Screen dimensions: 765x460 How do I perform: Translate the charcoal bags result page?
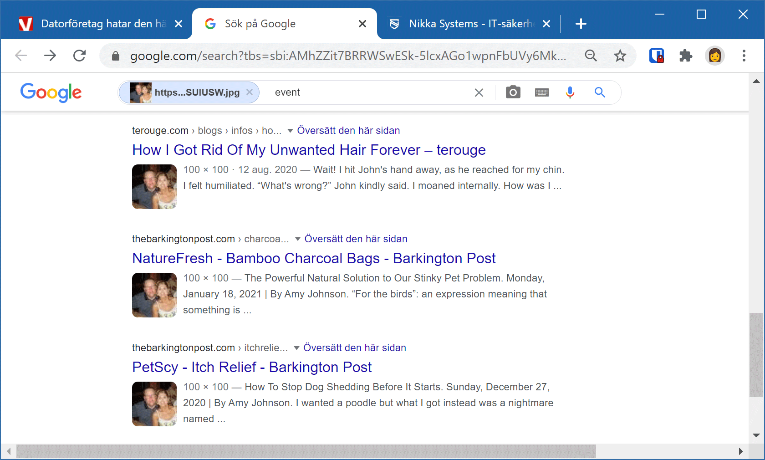click(356, 239)
